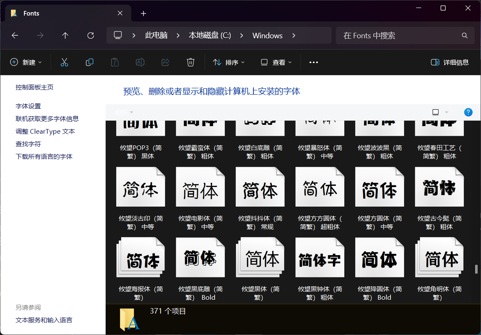
Task: Open a new tab with plus button
Action: [144, 13]
